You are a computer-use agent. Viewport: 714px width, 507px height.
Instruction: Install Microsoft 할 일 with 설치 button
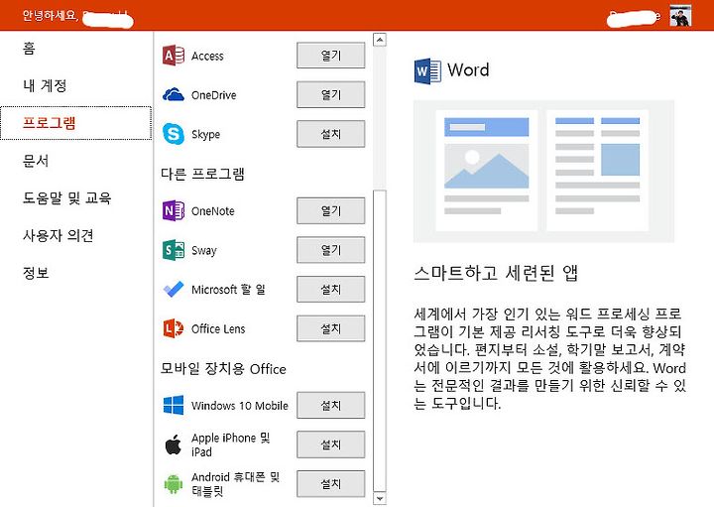(x=330, y=290)
